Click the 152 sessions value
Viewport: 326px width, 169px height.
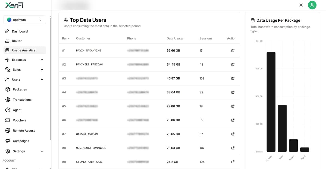pyautogui.click(x=202, y=78)
